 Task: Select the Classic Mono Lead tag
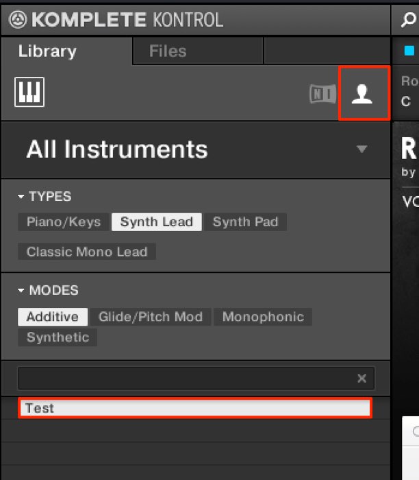87,252
